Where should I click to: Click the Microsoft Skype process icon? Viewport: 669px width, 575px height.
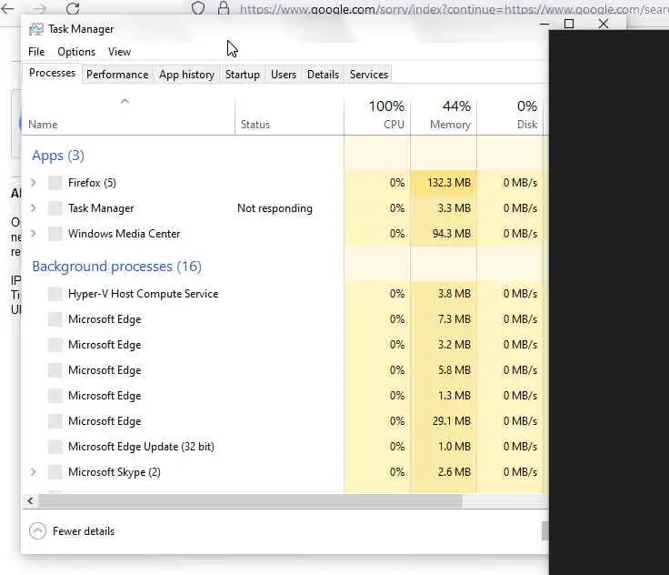click(x=55, y=472)
